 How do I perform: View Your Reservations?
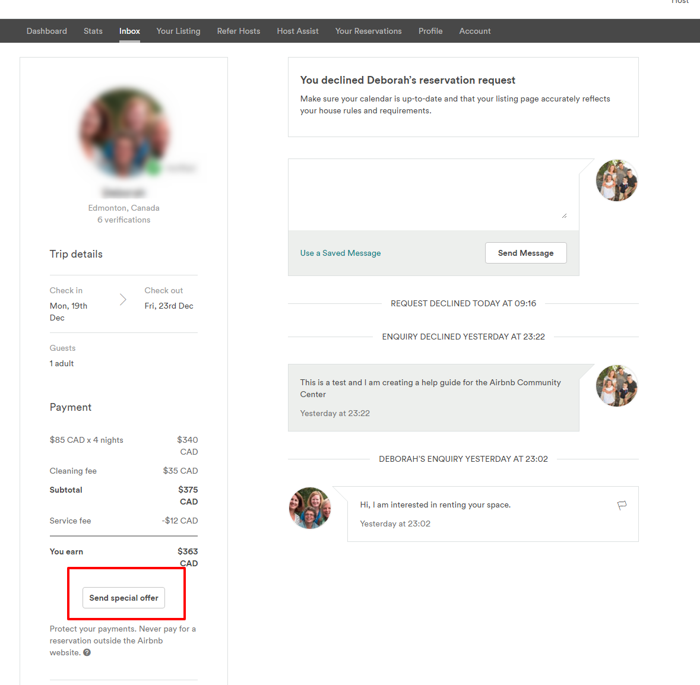tap(368, 31)
